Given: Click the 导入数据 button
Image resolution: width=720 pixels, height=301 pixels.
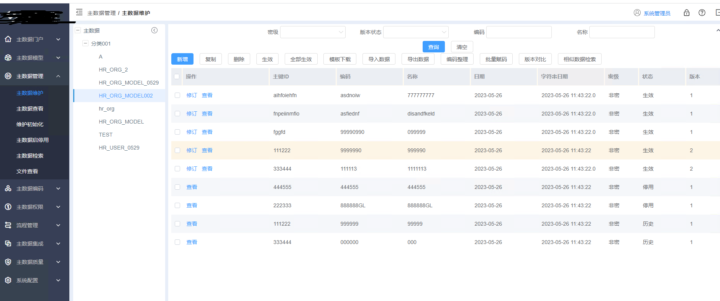Looking at the screenshot, I should pyautogui.click(x=379, y=59).
